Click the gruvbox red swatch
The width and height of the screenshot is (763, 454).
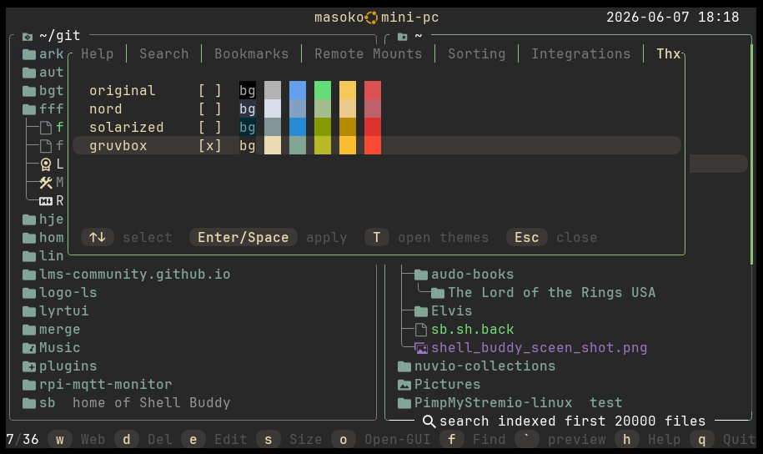coord(373,146)
